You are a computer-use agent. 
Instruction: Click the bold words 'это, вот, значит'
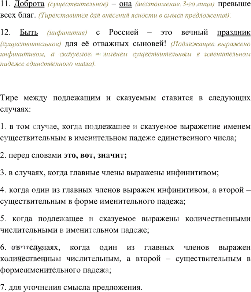[x=95, y=156]
